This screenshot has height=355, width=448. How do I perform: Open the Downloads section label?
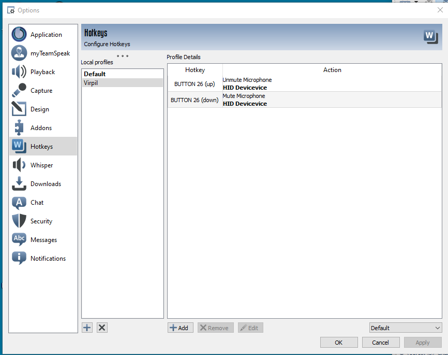tap(46, 184)
